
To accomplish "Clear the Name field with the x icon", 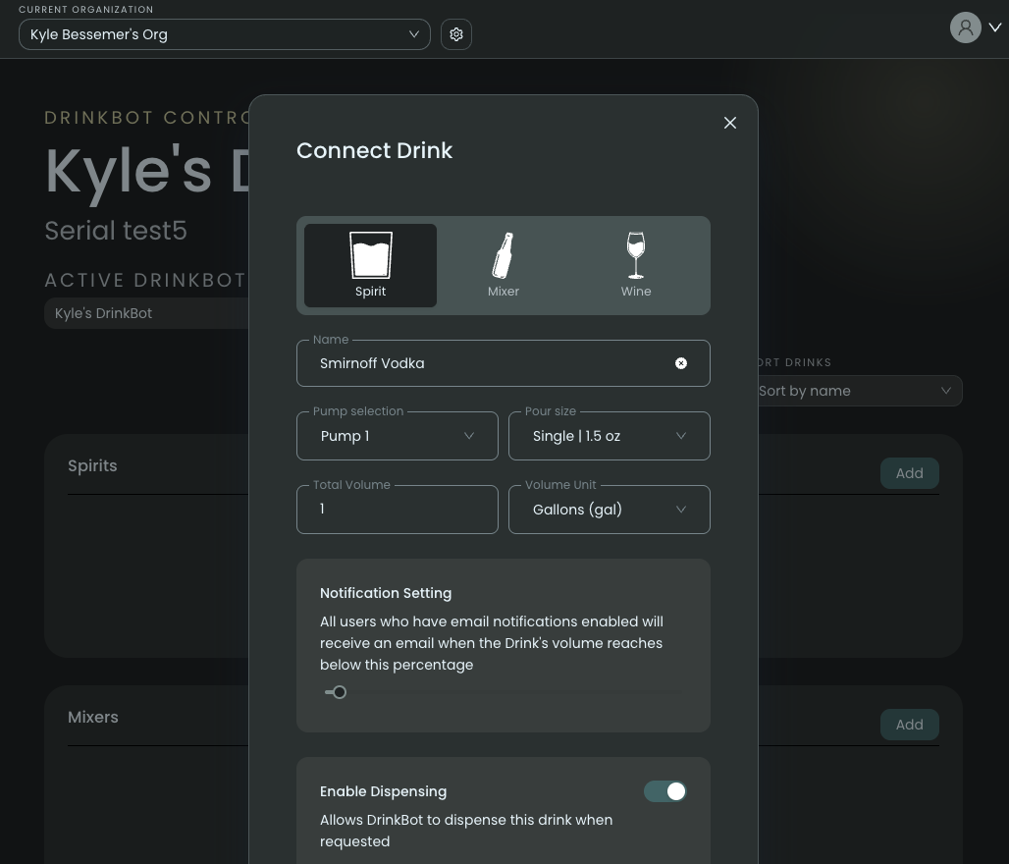I will tap(681, 363).
